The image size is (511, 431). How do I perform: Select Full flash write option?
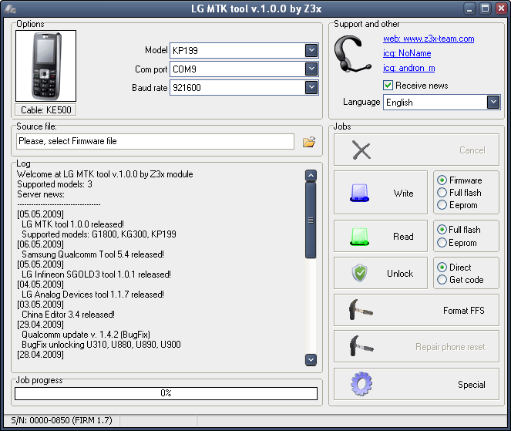tap(442, 193)
